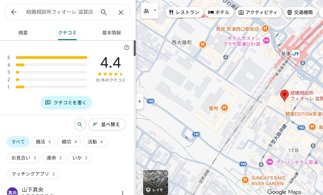Click the red pin for 結婚相談所フィオーレ

(x=284, y=95)
